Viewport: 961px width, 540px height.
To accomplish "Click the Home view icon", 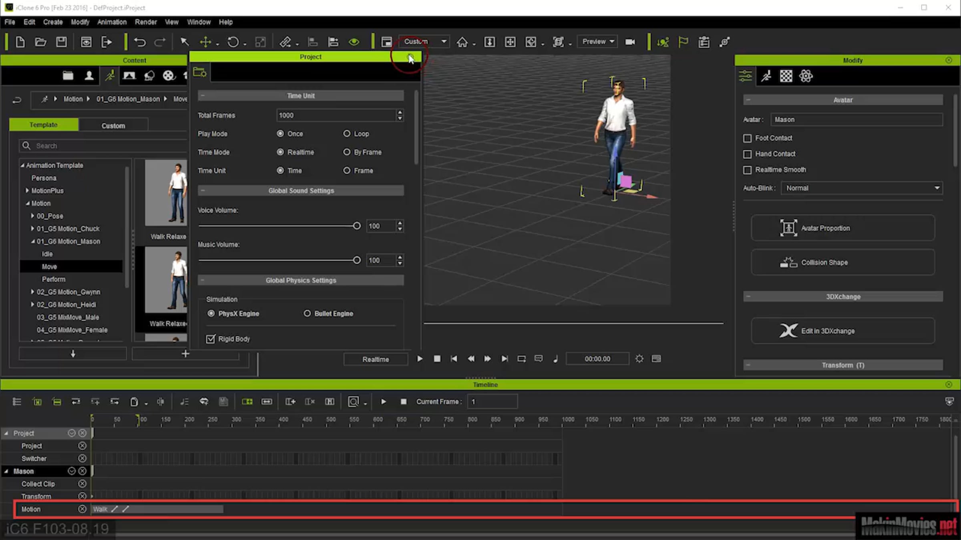I will (x=462, y=42).
